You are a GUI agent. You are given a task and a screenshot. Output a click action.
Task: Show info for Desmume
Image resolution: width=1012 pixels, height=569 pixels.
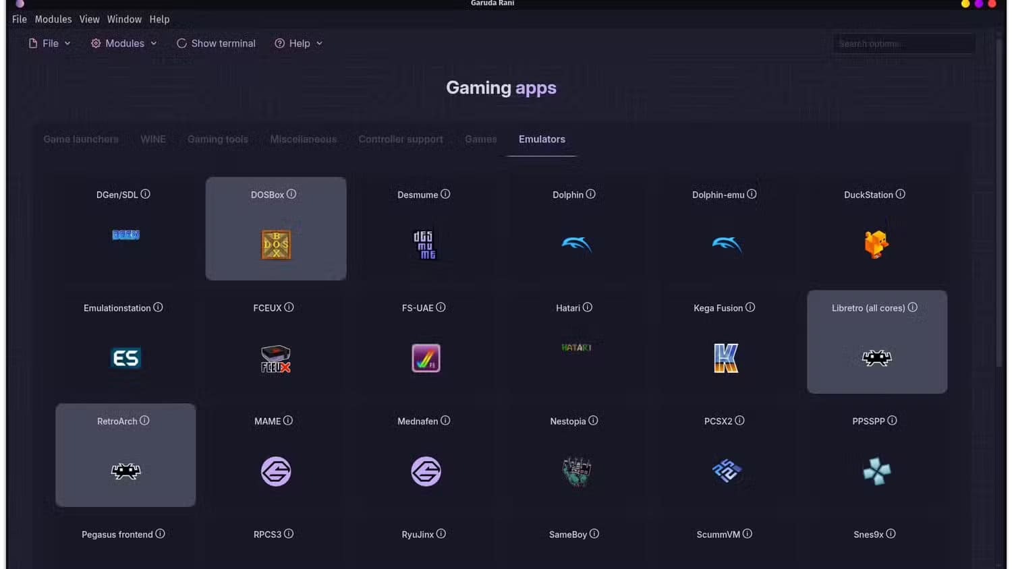click(x=445, y=194)
